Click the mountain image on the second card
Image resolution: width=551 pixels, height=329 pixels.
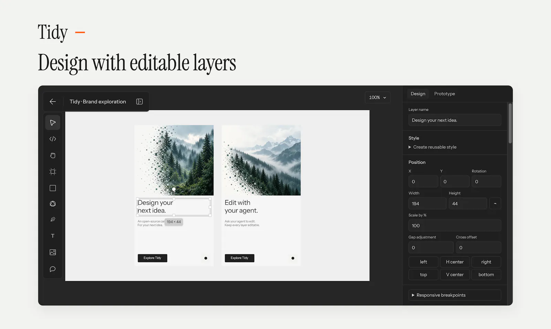point(261,160)
